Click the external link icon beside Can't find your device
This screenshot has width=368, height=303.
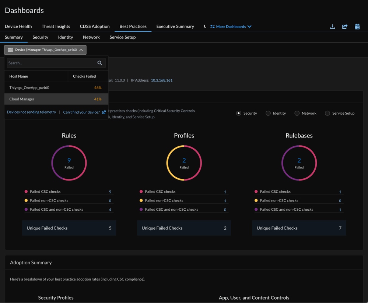pyautogui.click(x=104, y=112)
